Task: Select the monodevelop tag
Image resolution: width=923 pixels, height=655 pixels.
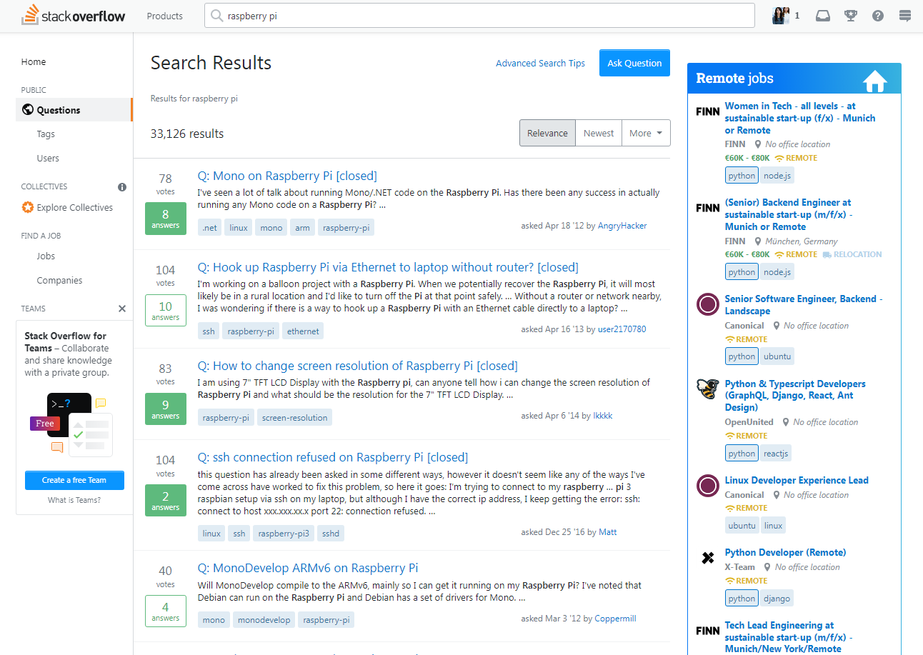Action: pyautogui.click(x=264, y=620)
